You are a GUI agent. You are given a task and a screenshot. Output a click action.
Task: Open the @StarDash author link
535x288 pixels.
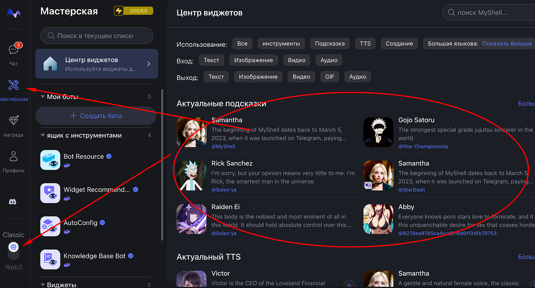pos(412,190)
